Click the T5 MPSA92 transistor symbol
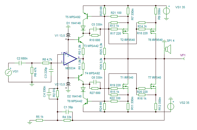 [x=86, y=16]
